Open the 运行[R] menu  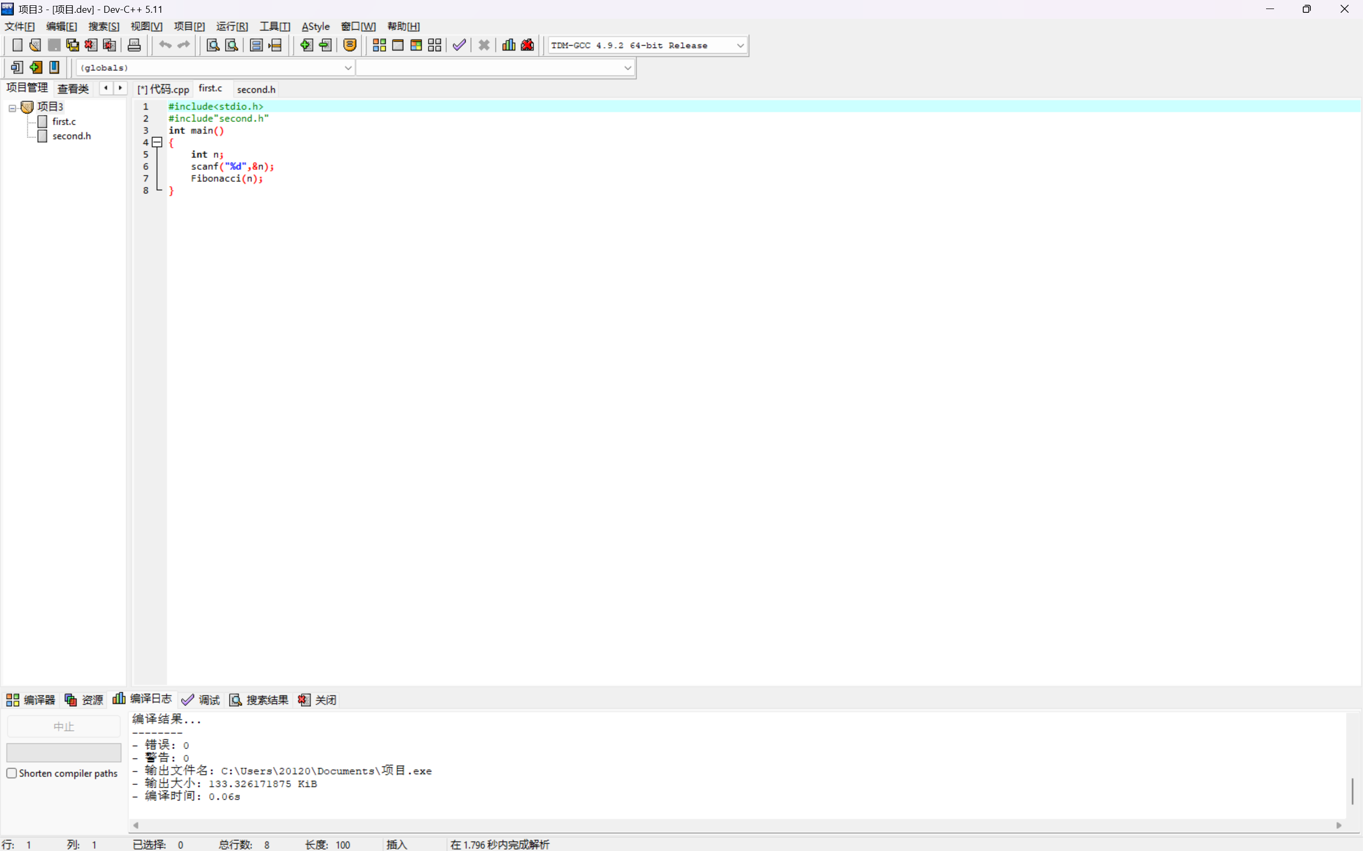231,27
